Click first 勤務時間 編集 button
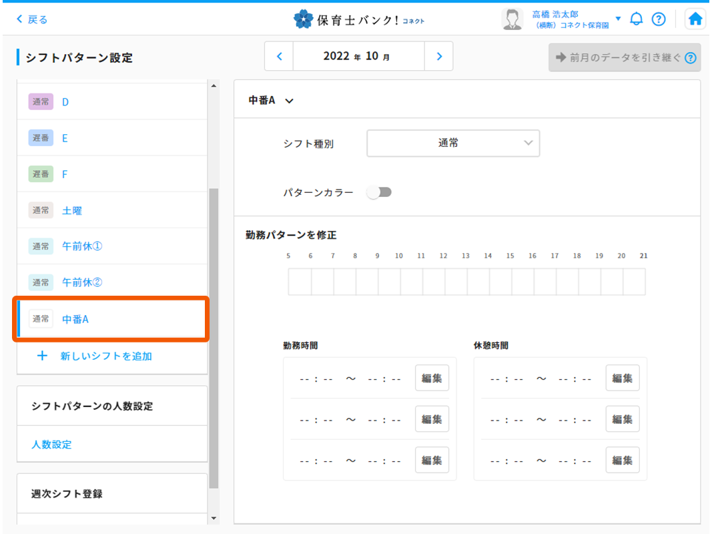 click(432, 378)
